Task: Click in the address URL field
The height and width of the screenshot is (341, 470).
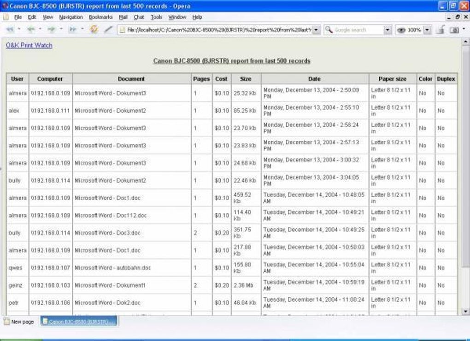Action: (x=219, y=30)
